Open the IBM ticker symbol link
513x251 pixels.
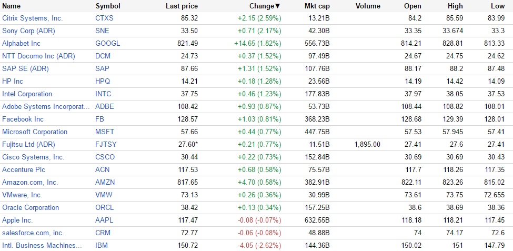101,246
